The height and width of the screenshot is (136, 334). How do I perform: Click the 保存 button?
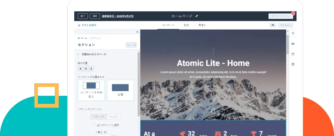[x=95, y=16]
